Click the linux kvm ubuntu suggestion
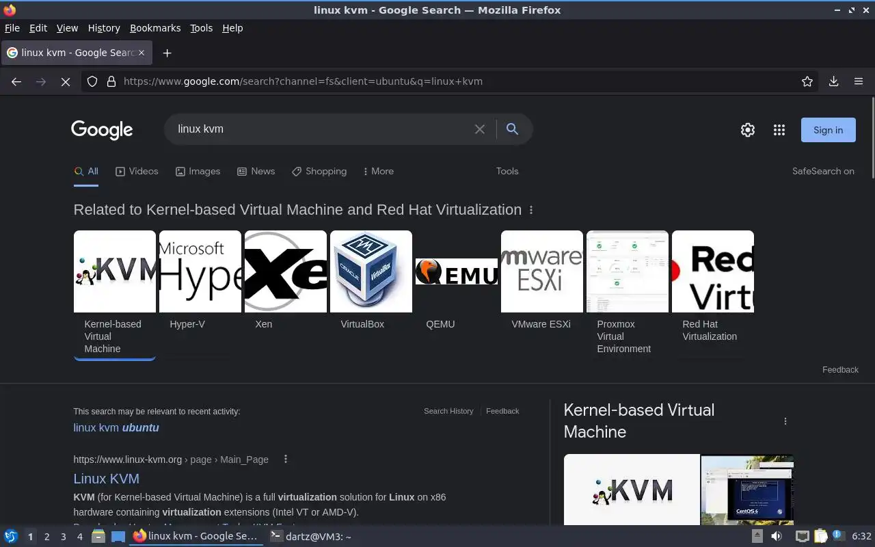 coord(116,428)
